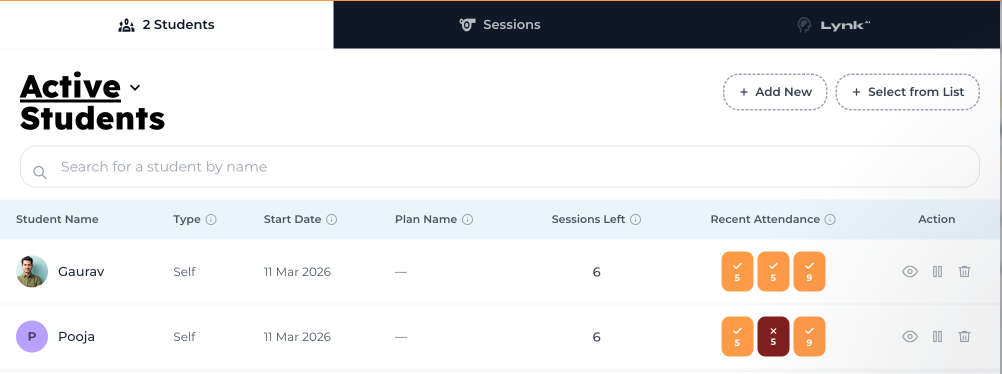The height and width of the screenshot is (374, 1002).
Task: Show info tooltip for Type column
Action: (211, 219)
